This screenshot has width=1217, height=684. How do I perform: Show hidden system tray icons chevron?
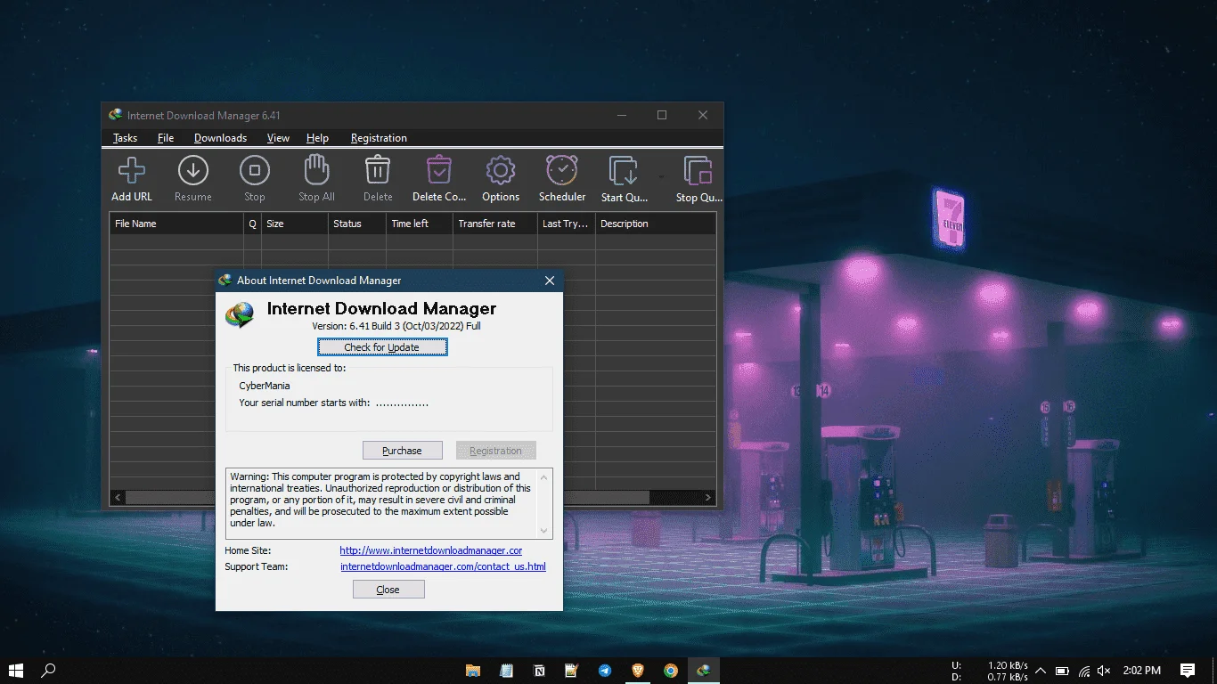[x=1041, y=671]
